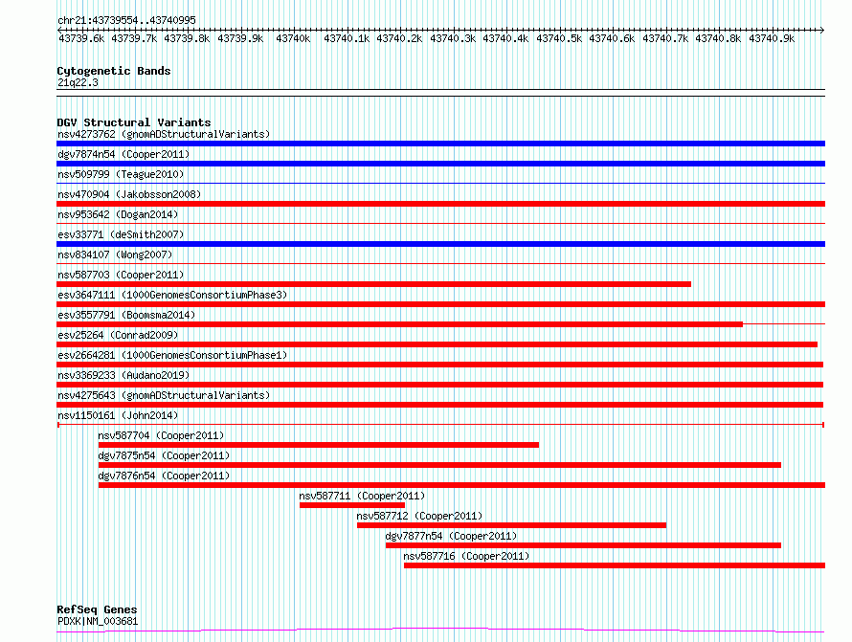Open nsv834107 (Wong2007) variant

(x=115, y=255)
